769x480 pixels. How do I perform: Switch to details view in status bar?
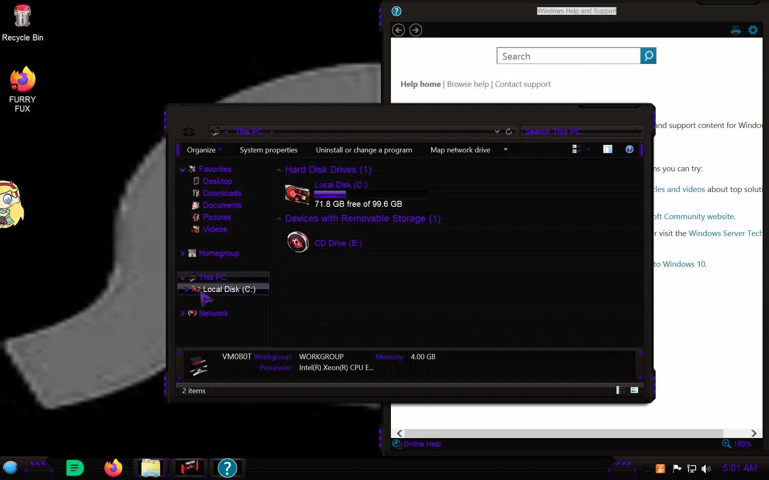[620, 390]
